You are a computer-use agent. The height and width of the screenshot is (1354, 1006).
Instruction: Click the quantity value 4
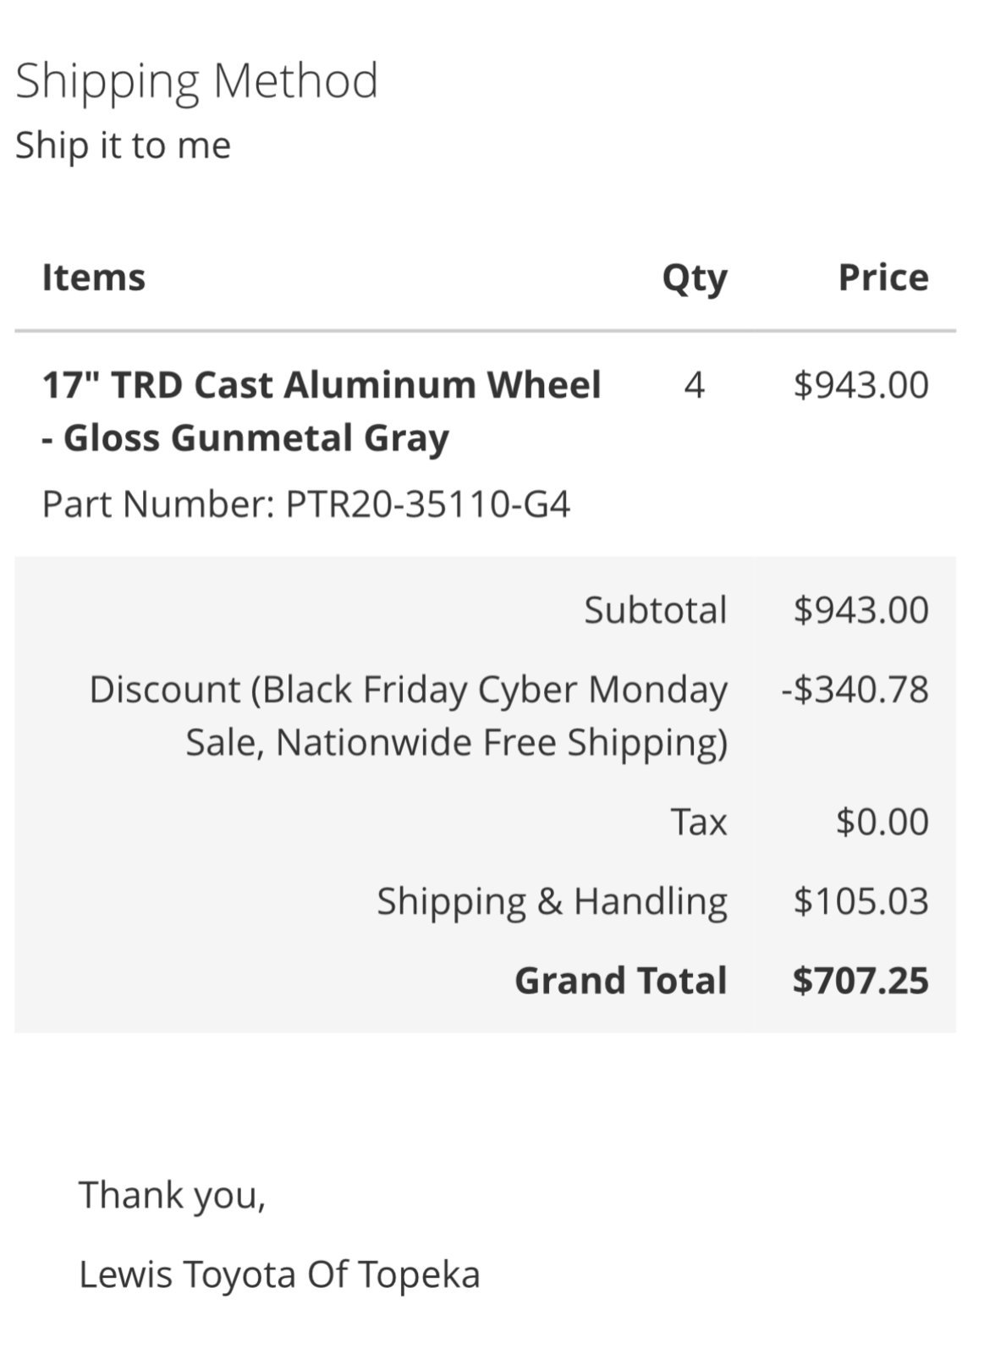[x=695, y=385]
